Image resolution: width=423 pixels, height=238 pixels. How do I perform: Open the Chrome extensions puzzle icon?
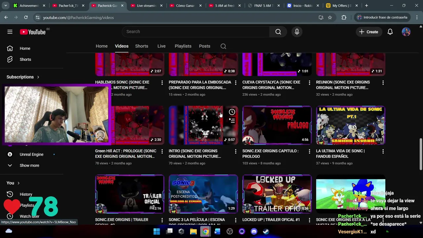click(x=344, y=18)
